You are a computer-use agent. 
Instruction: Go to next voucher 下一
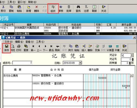pyautogui.click(x=45, y=48)
